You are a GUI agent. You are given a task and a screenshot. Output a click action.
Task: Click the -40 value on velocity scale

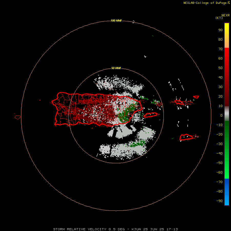click(219, 153)
